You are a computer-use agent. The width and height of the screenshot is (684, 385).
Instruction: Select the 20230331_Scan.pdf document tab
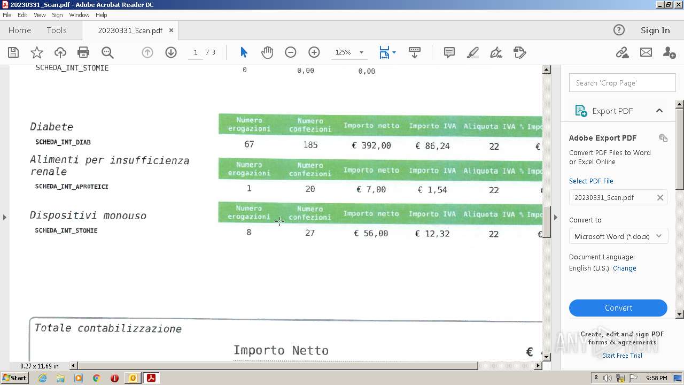[x=130, y=30]
